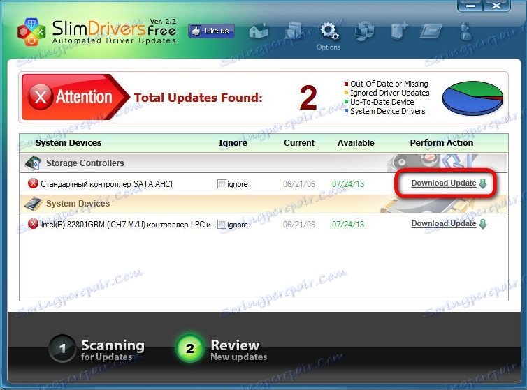Click the toolbar icon with plus sign

(x=399, y=31)
